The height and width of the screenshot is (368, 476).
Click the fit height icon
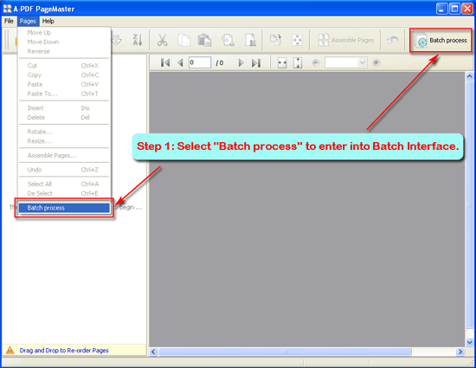[298, 63]
